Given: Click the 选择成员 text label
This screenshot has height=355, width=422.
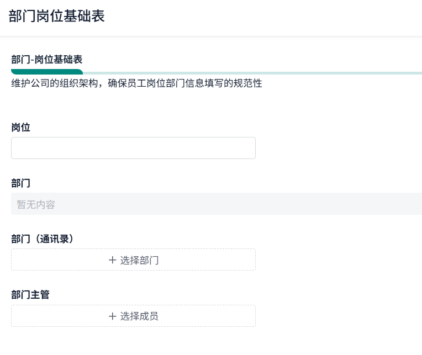Looking at the screenshot, I should coord(140,316).
